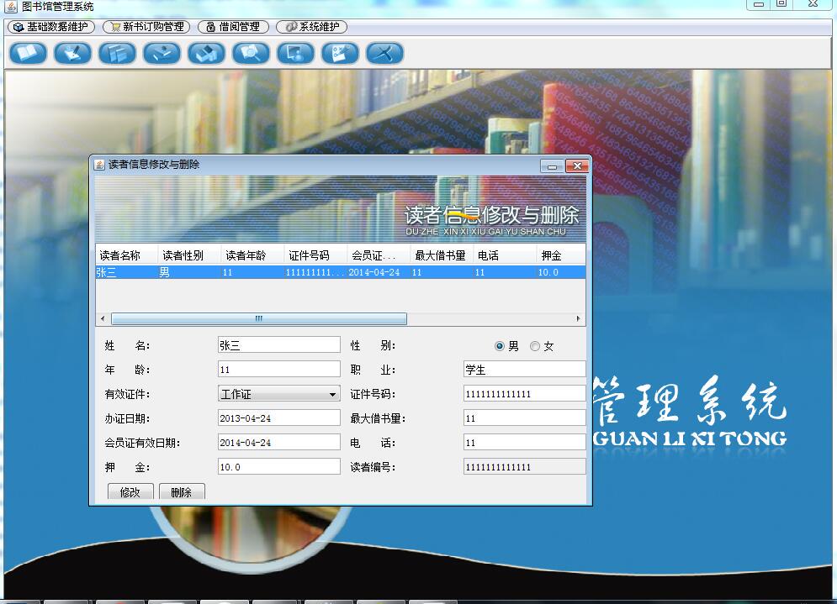Screen dimensions: 837x604
Task: Click the 办证日期 field with 2013-04-24
Action: [x=279, y=418]
